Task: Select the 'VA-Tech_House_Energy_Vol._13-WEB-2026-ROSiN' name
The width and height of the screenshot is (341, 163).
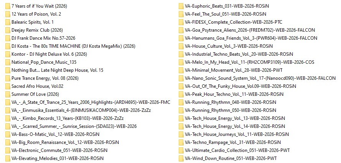Action: (x=235, y=118)
